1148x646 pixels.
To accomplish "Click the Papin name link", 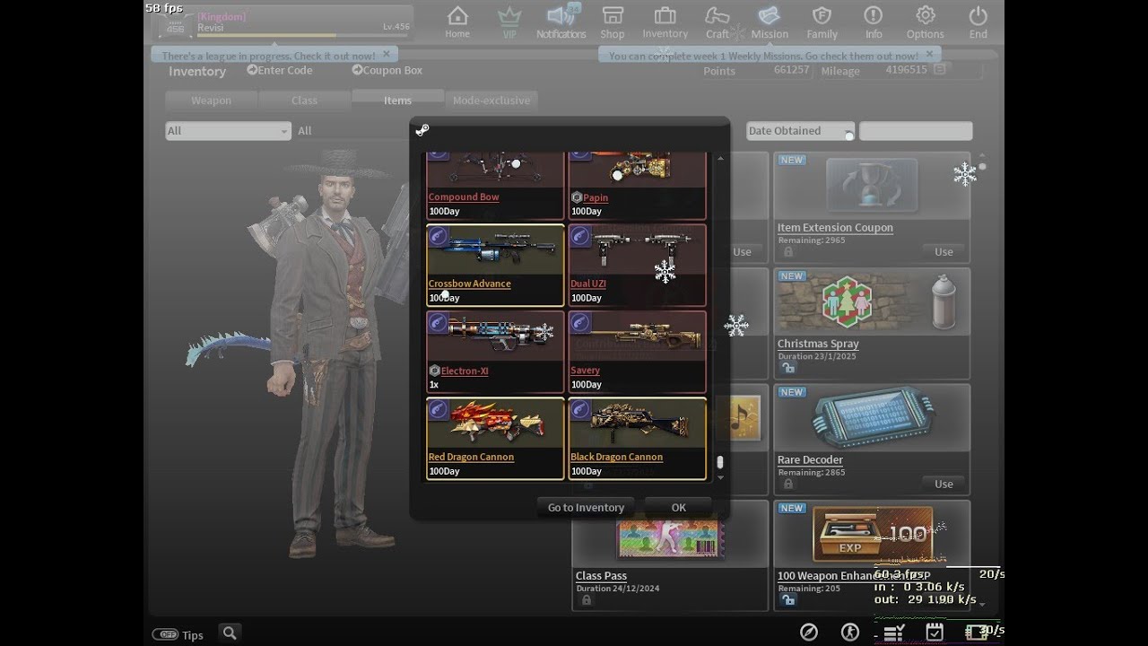I will 596,197.
